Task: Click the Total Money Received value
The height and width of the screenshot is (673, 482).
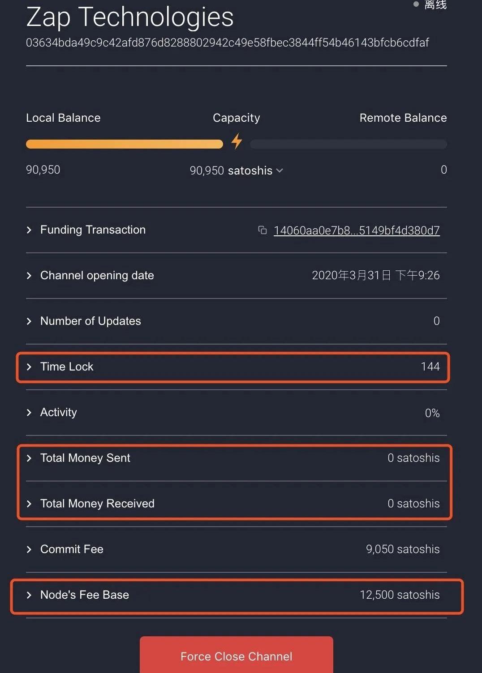Action: pos(413,503)
